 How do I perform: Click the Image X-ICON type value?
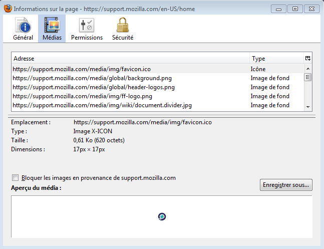(93, 131)
